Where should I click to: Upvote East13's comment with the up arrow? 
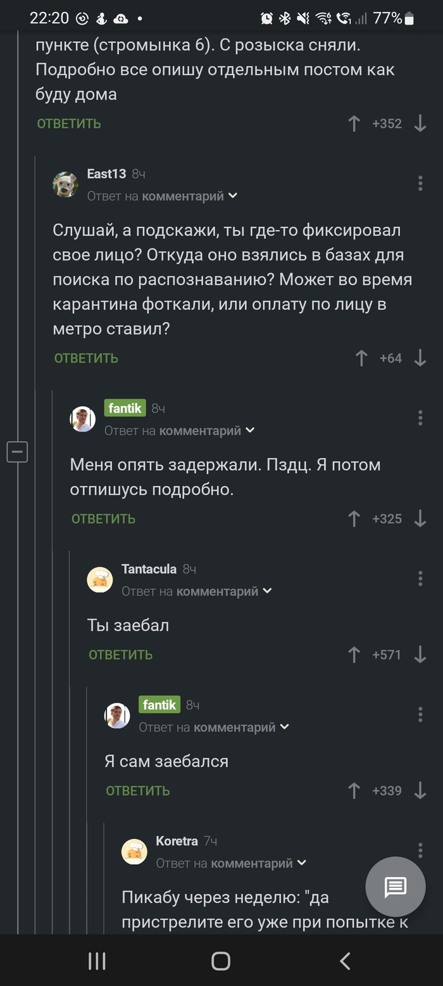361,358
